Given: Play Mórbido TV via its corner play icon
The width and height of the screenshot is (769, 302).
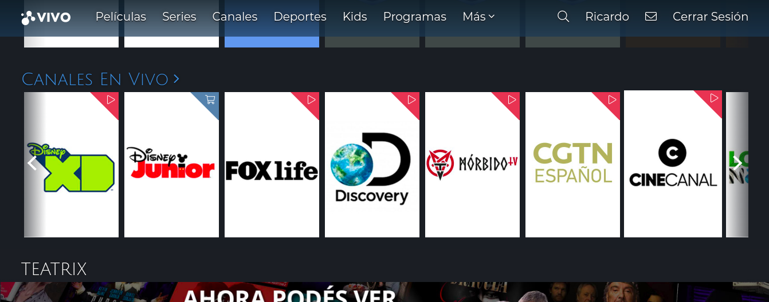Looking at the screenshot, I should (x=512, y=100).
